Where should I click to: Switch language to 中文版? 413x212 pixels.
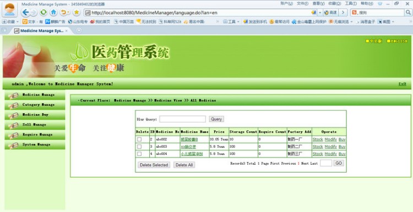click(x=374, y=41)
